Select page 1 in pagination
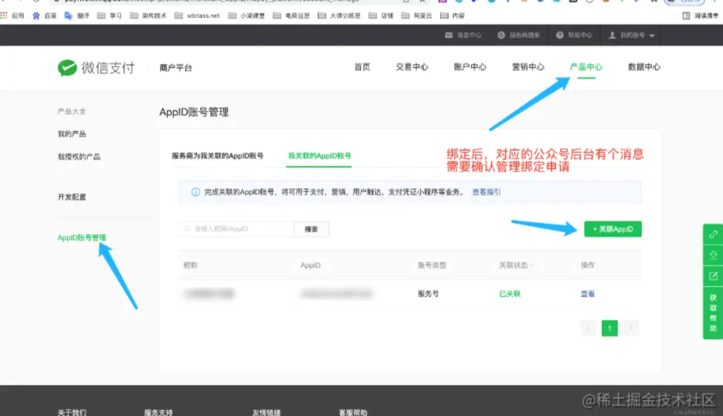The image size is (723, 416). click(609, 328)
